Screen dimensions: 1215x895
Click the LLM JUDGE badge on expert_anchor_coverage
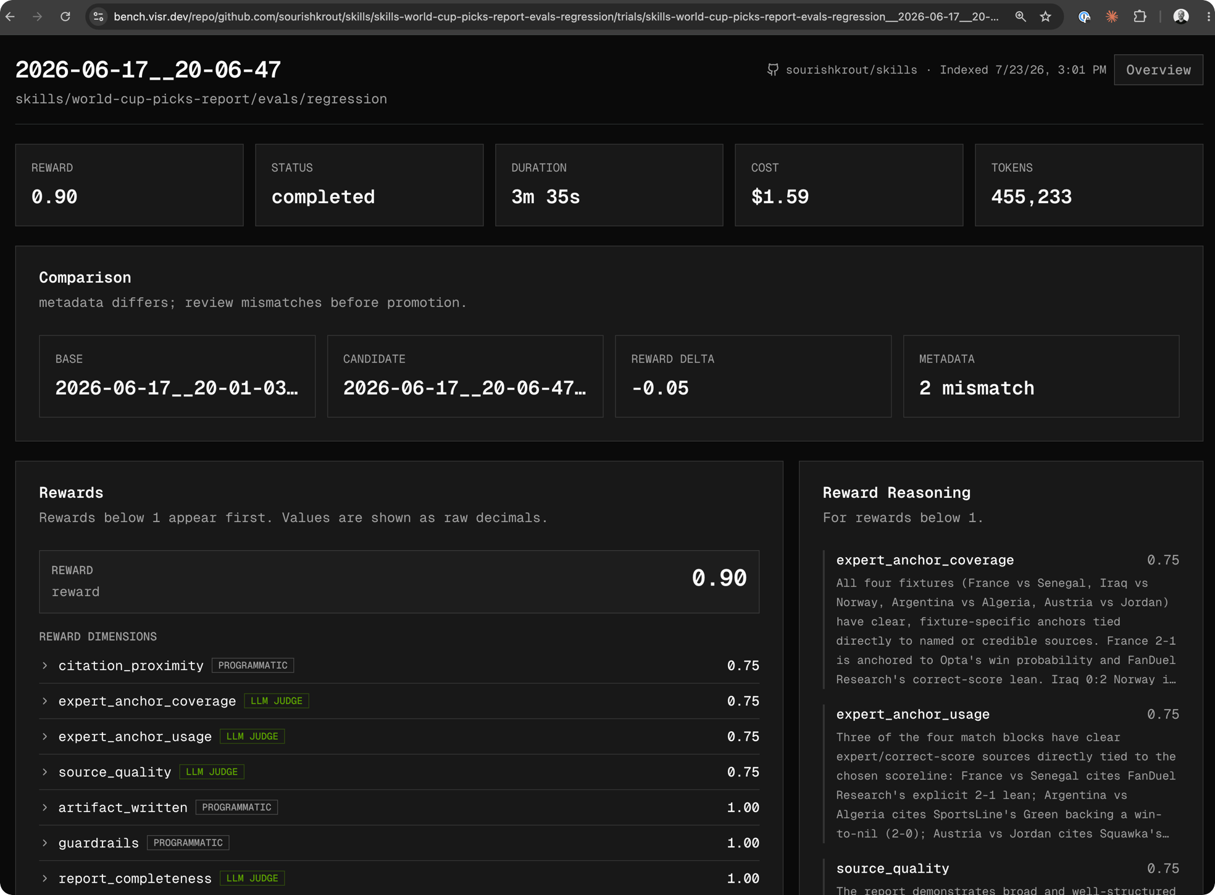277,701
